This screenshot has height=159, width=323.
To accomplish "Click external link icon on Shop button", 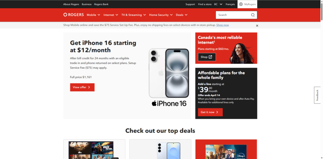I will [210, 57].
